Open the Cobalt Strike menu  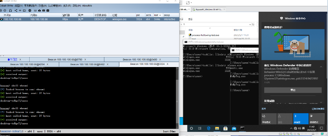click(x=7, y=6)
